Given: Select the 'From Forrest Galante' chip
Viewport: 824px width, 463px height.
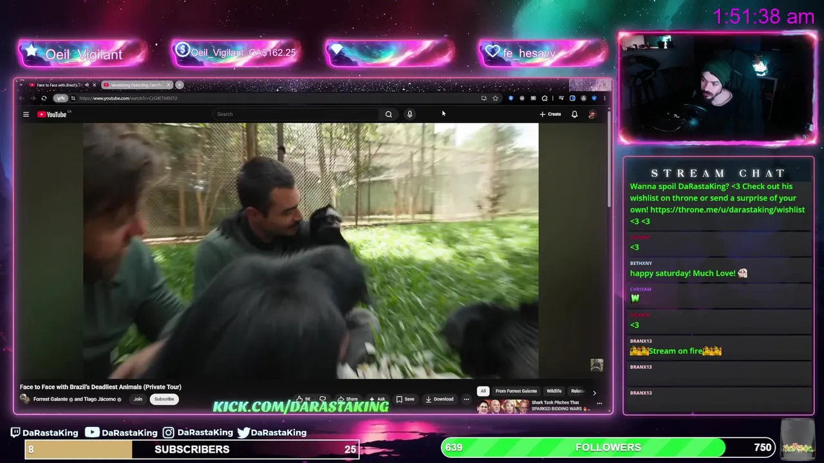Looking at the screenshot, I should tap(516, 391).
